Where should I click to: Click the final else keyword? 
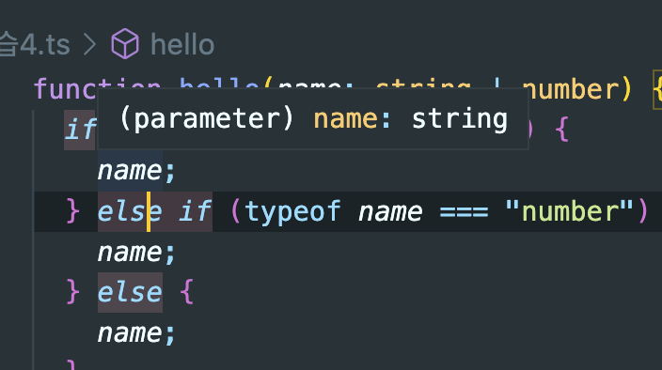tap(130, 292)
